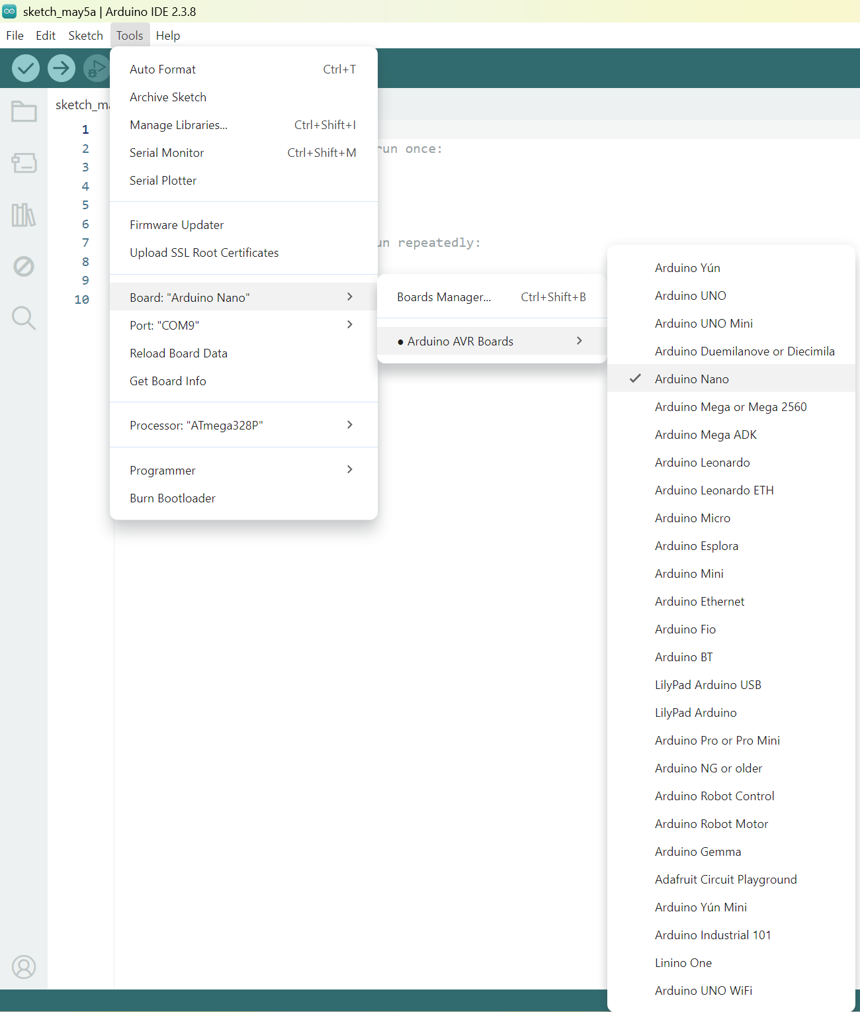The height and width of the screenshot is (1012, 860).
Task: Open the Help menu
Action: (x=168, y=36)
